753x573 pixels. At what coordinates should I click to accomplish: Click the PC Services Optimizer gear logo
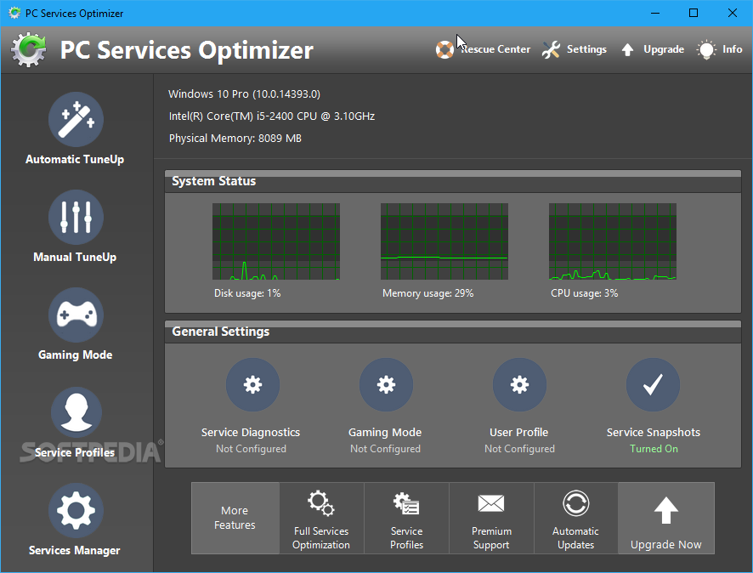pos(29,49)
